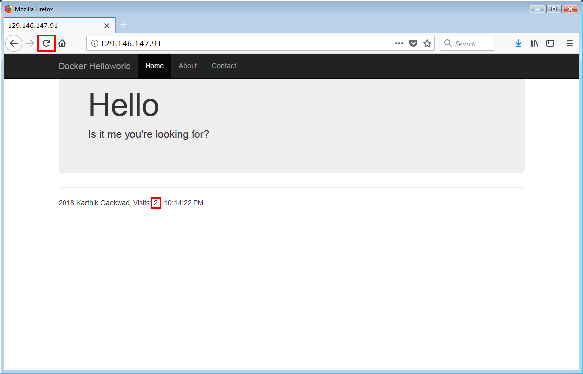Bookmark this page with the star

coord(427,43)
